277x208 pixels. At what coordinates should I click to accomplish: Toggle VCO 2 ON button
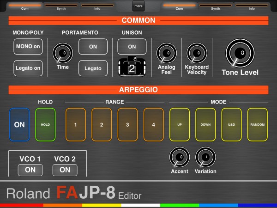(x=65, y=170)
